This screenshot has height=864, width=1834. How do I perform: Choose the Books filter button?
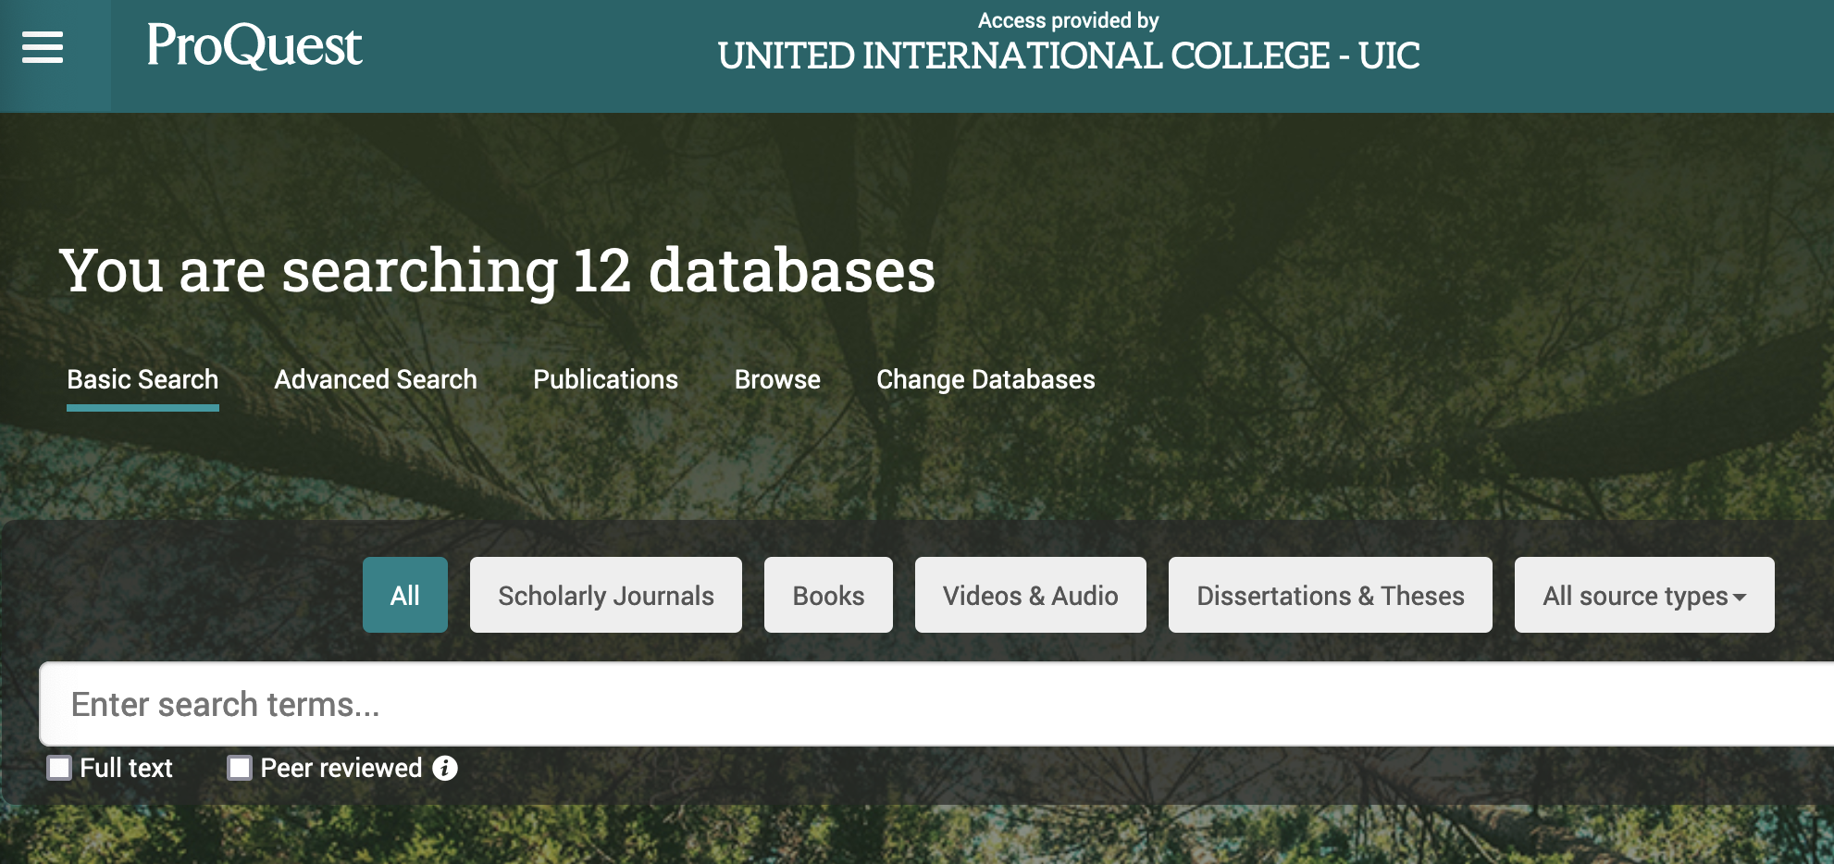coord(828,595)
